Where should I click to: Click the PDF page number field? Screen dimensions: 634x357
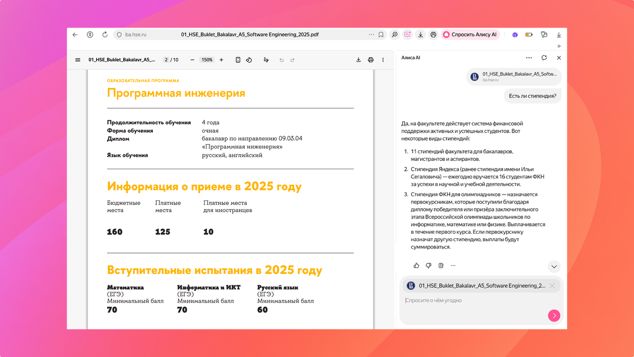tap(166, 60)
